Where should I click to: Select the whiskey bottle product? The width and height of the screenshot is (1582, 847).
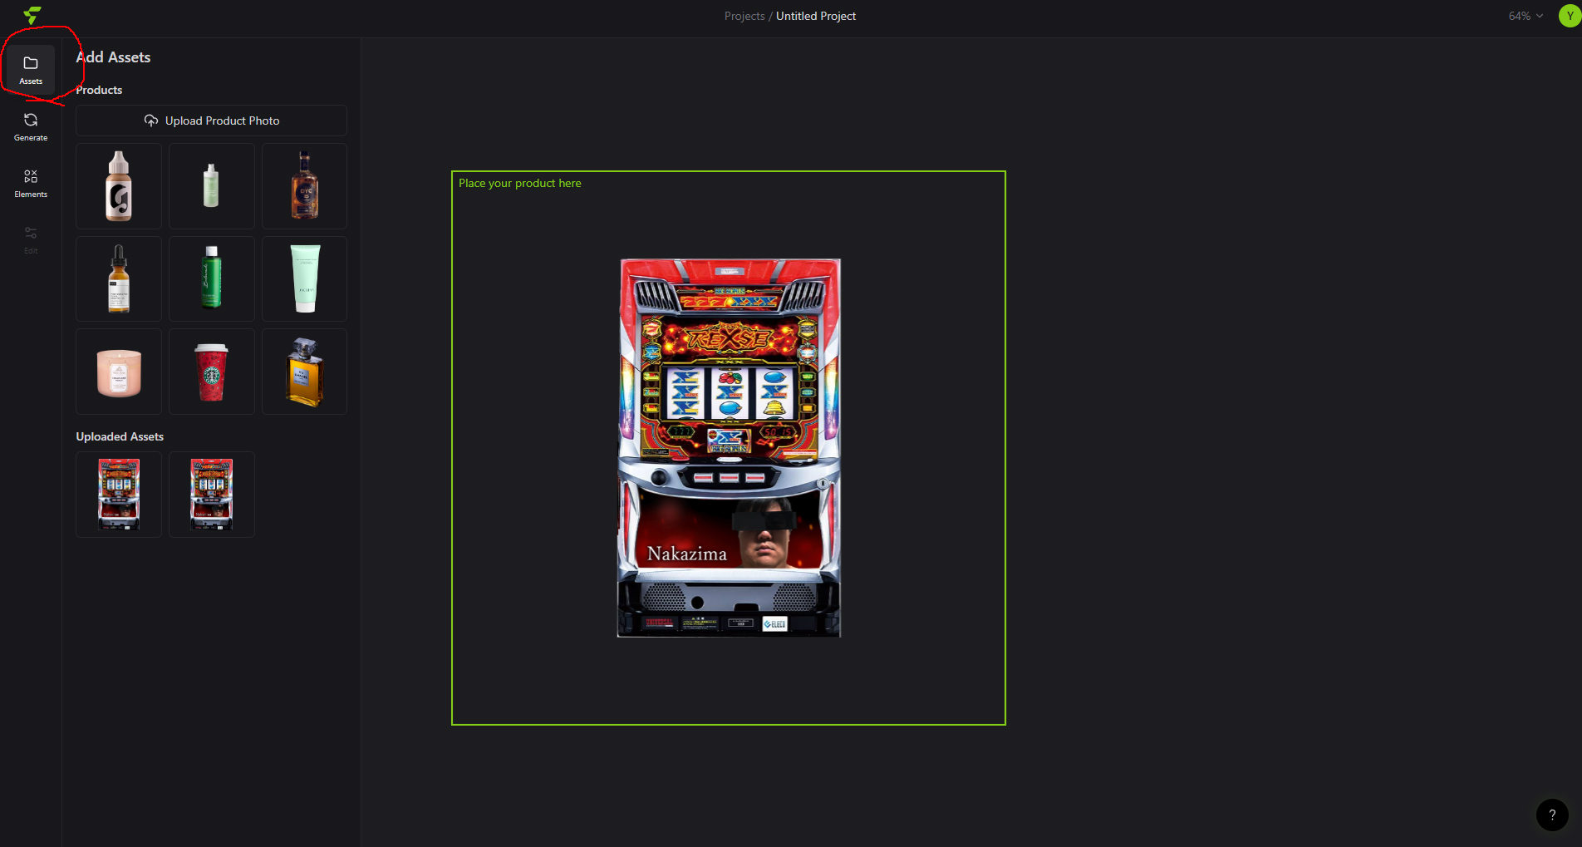[304, 186]
